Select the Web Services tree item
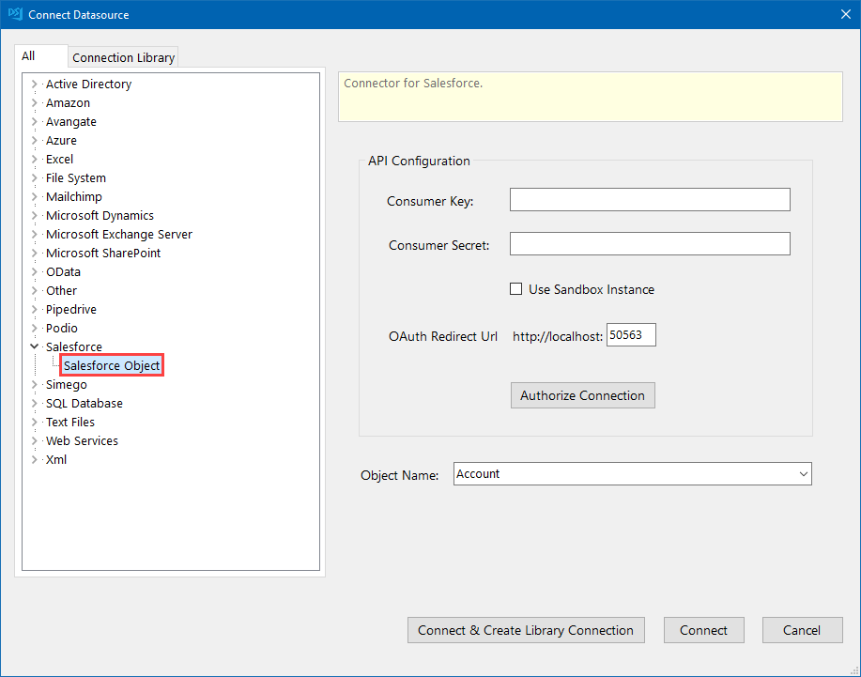Image resolution: width=861 pixels, height=677 pixels. coord(82,441)
